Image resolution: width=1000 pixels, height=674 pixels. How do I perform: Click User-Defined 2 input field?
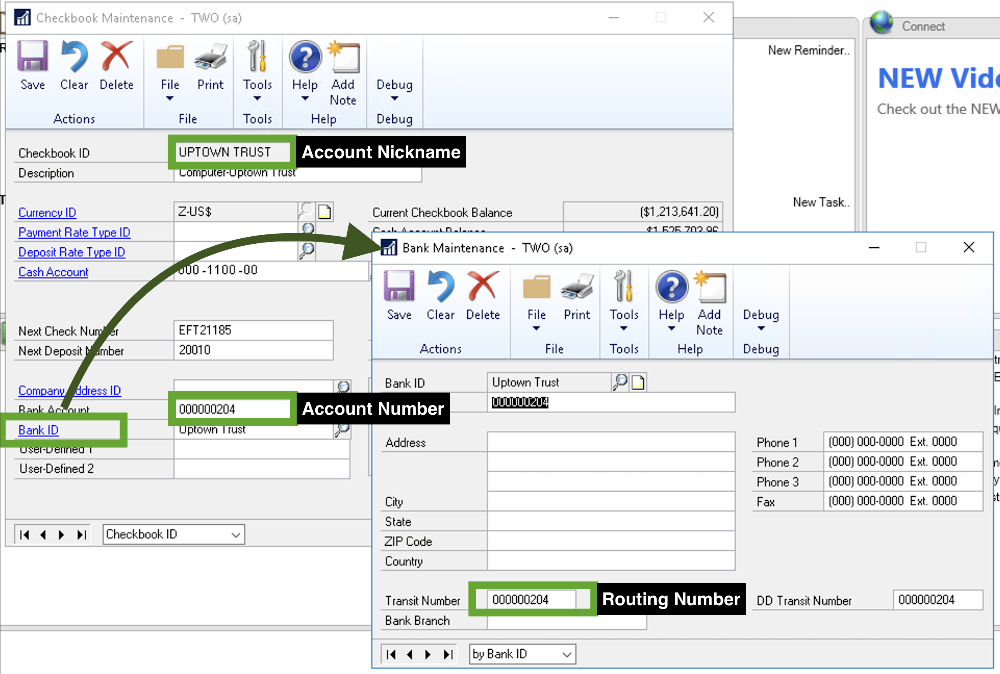tap(261, 468)
